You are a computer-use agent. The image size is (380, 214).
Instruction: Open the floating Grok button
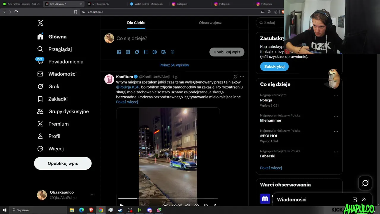click(365, 183)
